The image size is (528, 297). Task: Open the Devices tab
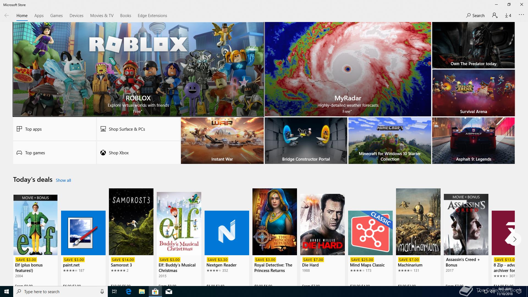point(76,16)
